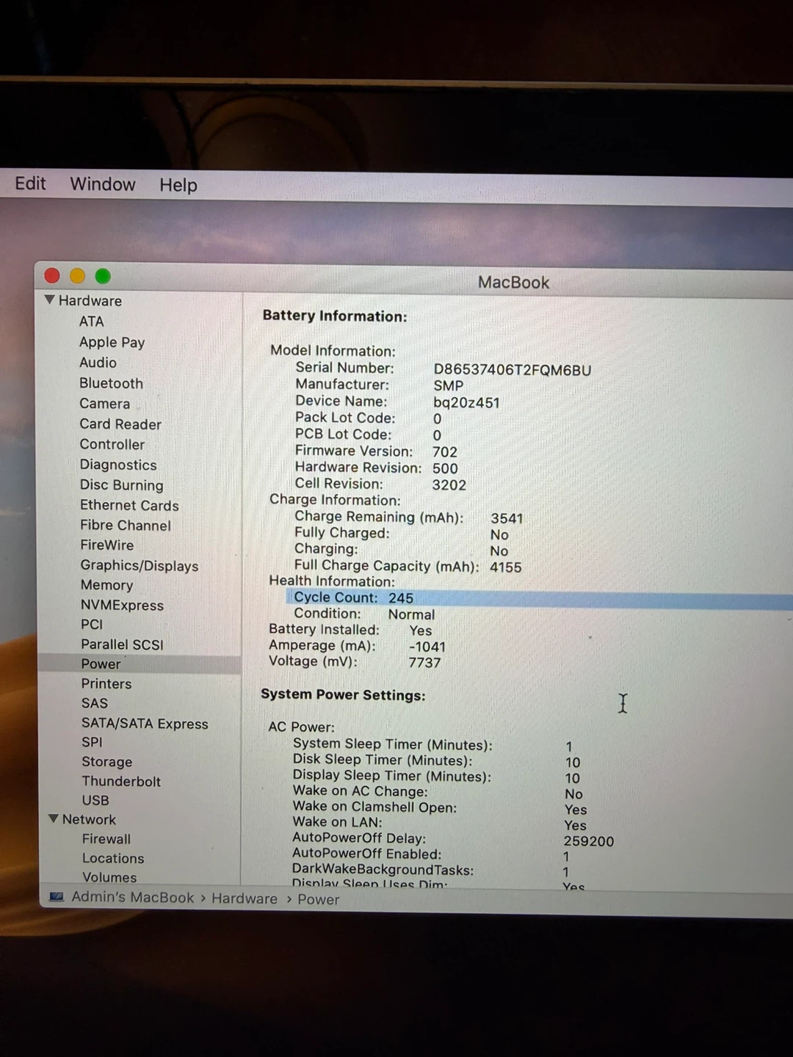Select Thunderbolt in the sidebar
This screenshot has width=793, height=1057.
tap(121, 782)
